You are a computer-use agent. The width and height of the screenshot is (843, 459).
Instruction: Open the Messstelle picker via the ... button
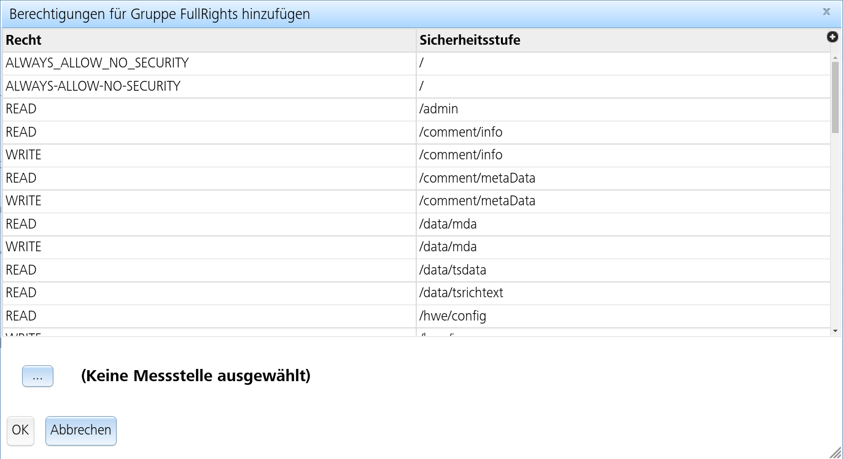[x=37, y=376]
